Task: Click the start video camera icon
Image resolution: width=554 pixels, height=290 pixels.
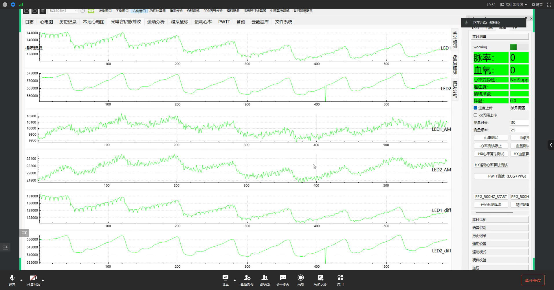Action: pyautogui.click(x=34, y=278)
